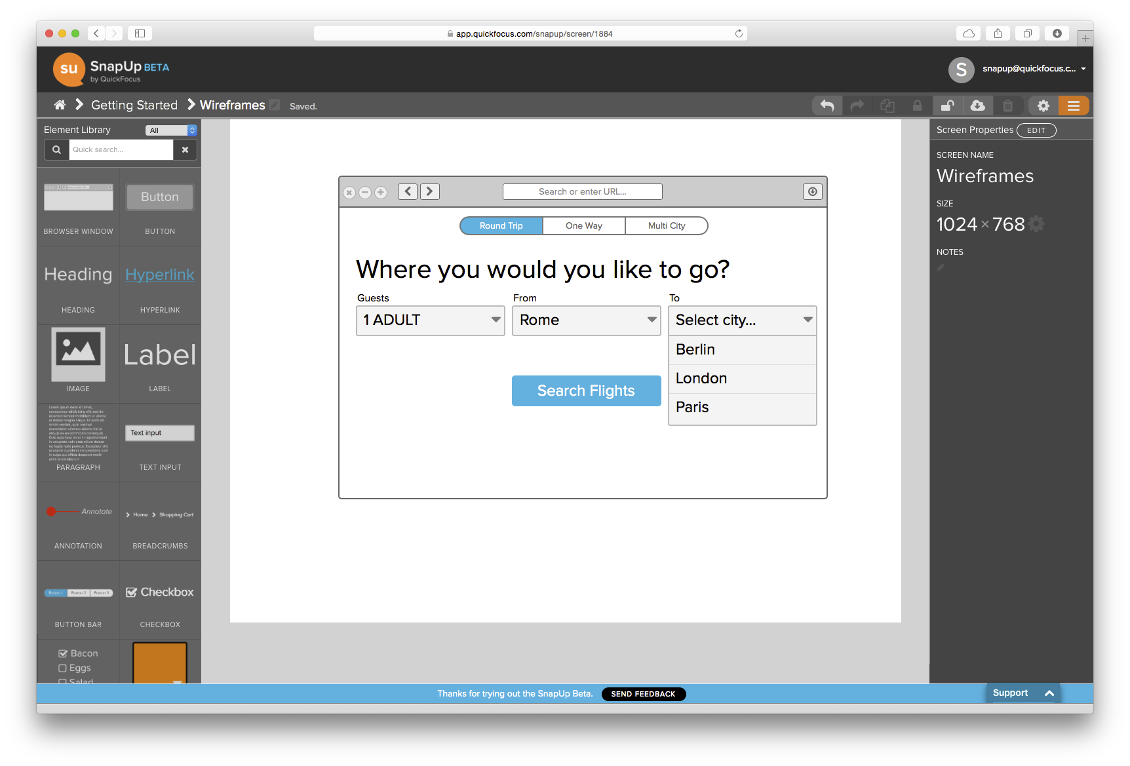Click the unlock icon in toolbar

[x=947, y=105]
